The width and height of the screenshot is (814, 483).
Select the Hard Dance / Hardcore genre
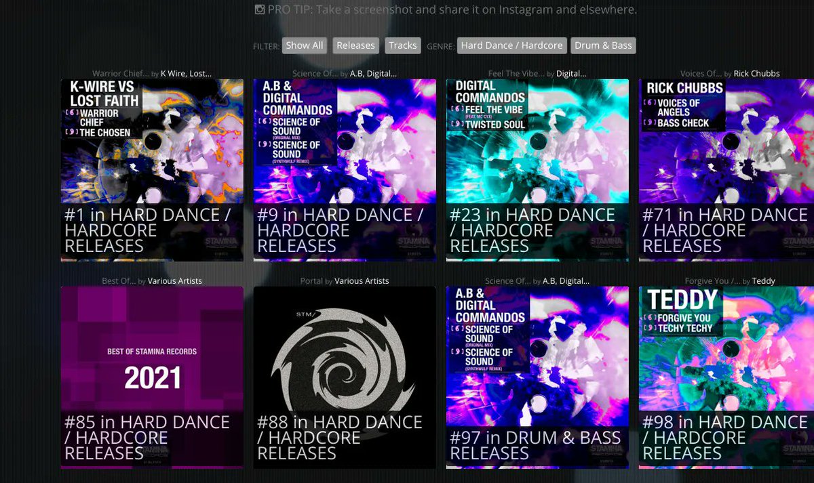tap(511, 45)
